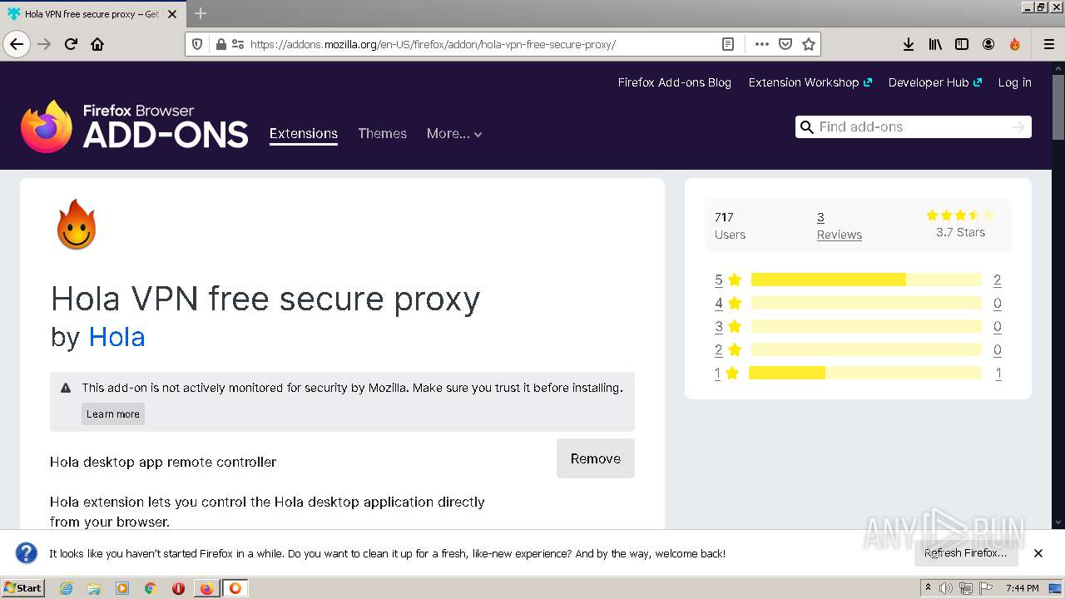Click the 1-star review count 1
The image size is (1065, 599).
pos(998,373)
